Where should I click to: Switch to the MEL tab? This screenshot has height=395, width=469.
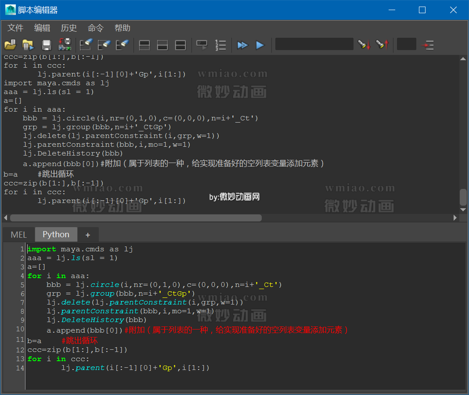18,235
